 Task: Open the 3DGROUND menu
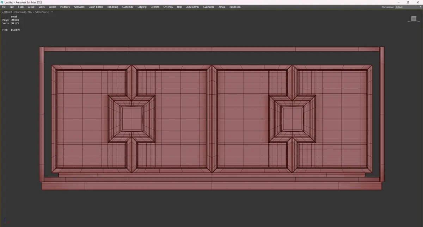click(193, 7)
